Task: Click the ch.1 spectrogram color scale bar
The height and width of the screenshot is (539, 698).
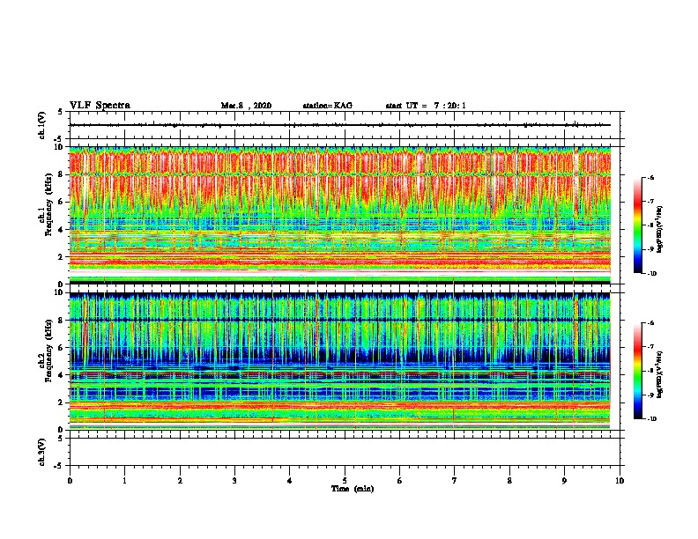Action: tap(638, 225)
